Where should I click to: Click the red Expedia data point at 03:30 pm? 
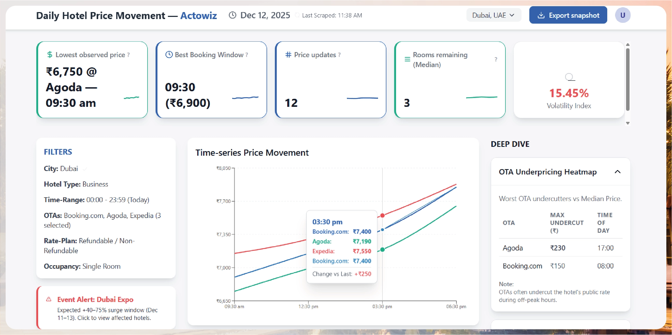coord(382,215)
